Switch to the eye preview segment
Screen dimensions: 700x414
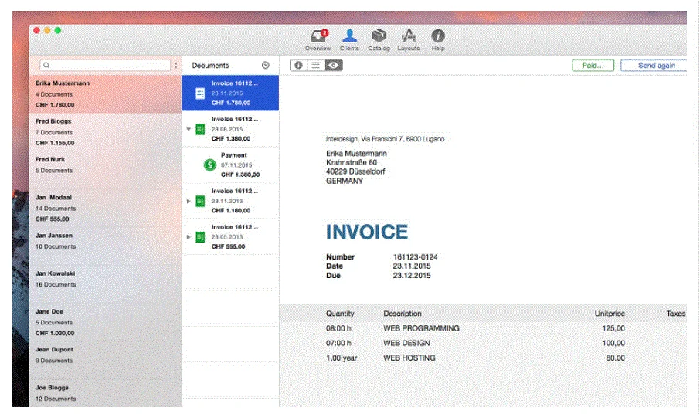(x=334, y=65)
